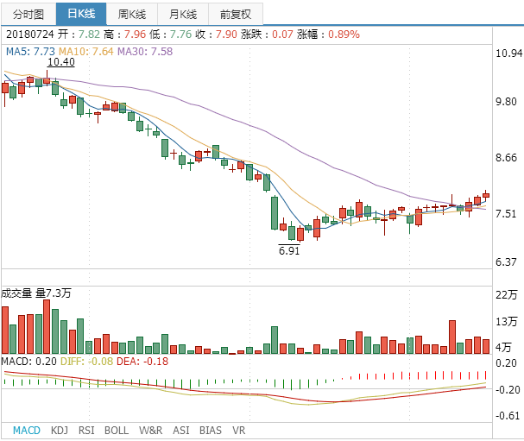Open the 前复权 option

point(236,14)
